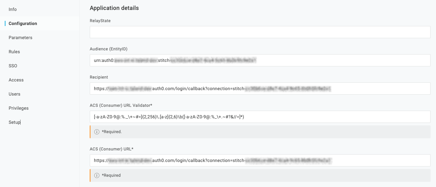Click the Recipient URL field
Screen dimensions: 436x187
pos(260,88)
